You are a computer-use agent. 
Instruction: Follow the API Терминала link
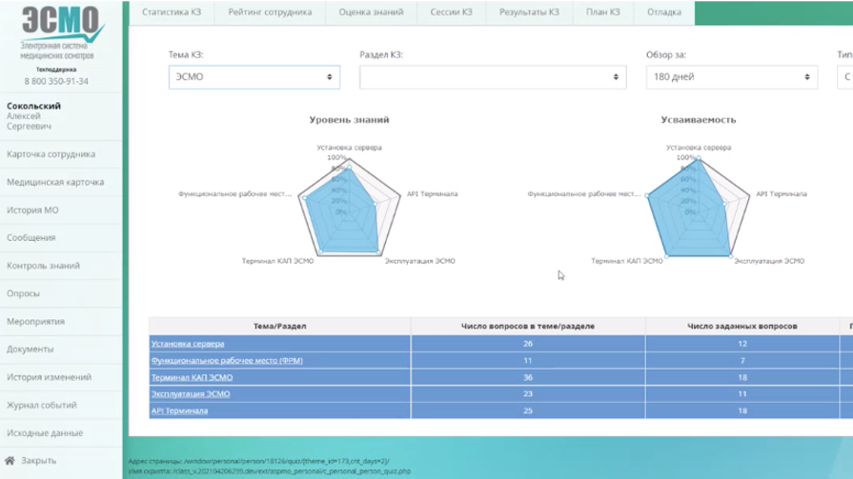tap(180, 410)
